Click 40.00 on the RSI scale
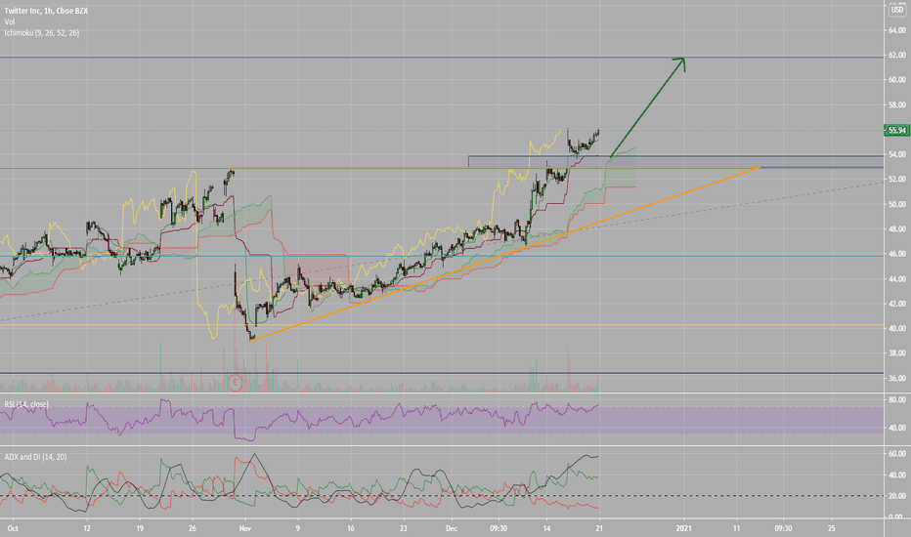 896,428
